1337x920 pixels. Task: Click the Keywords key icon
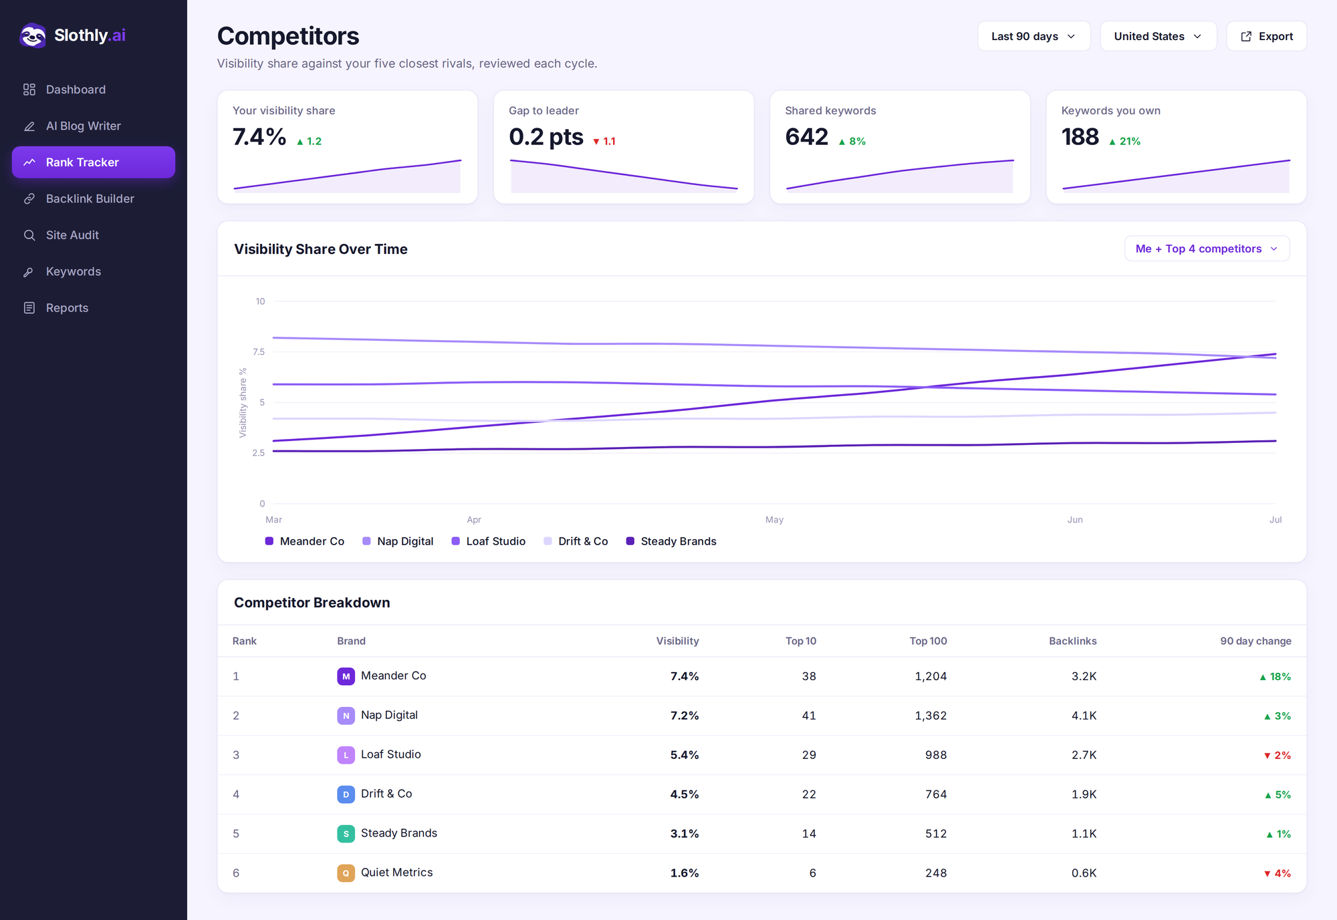29,272
